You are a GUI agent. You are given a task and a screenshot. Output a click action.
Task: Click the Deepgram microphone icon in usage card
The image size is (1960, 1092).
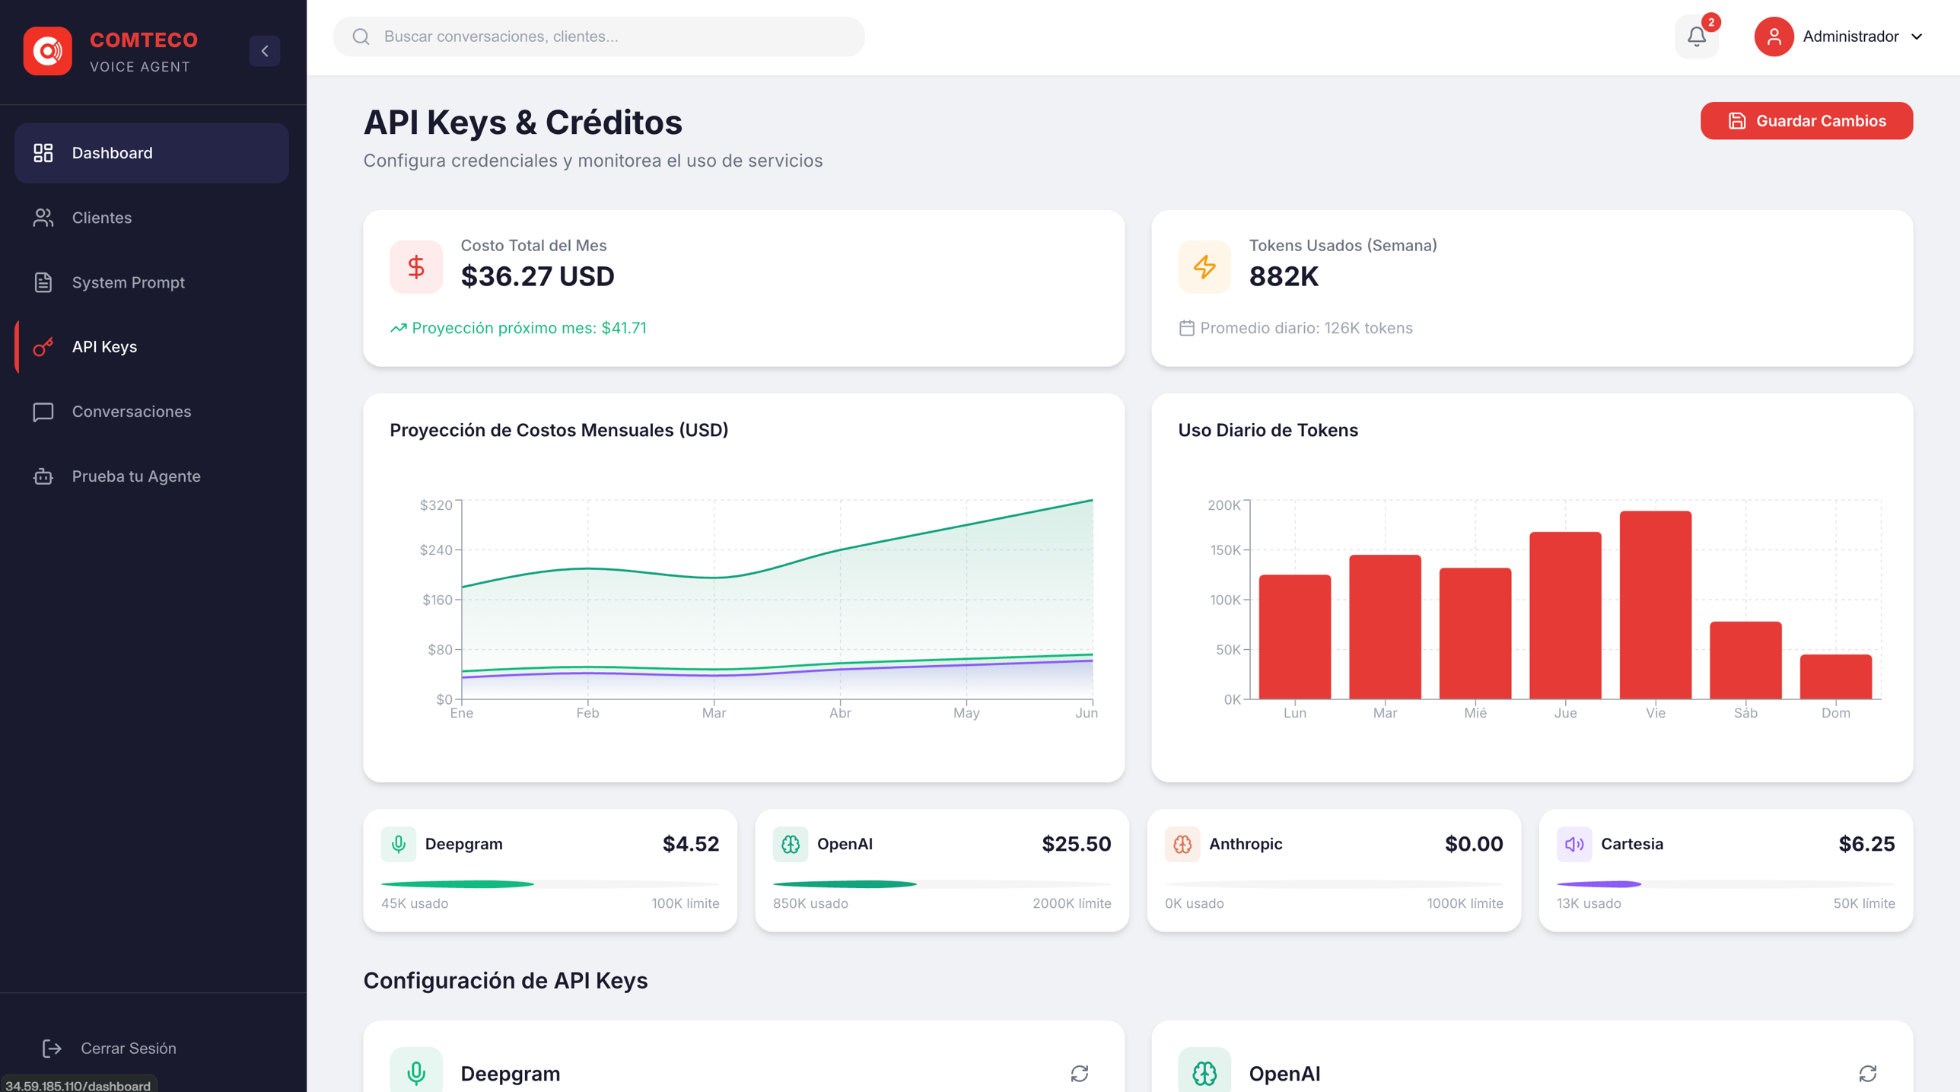(x=398, y=844)
